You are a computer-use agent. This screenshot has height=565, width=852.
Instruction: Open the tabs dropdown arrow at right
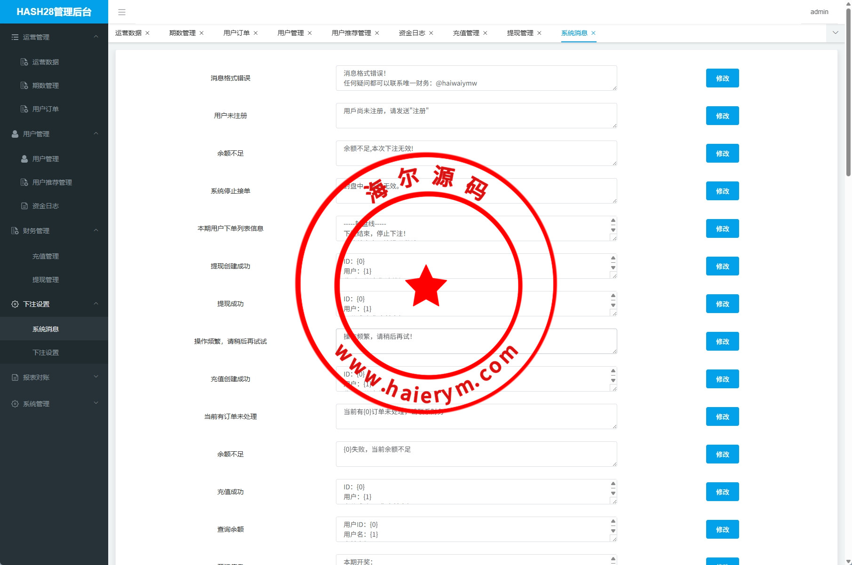[x=836, y=33]
